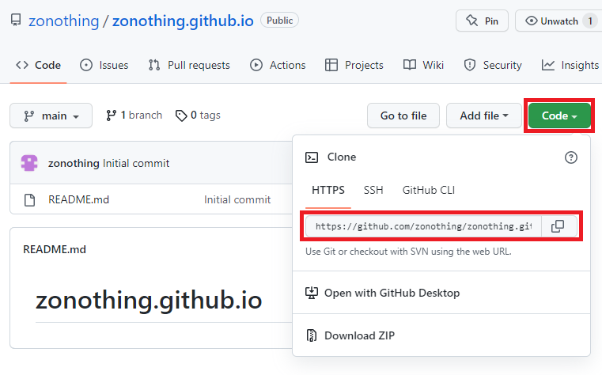Screen dimensions: 602x375
Task: Click the watchers count badge showing 1
Action: point(590,21)
